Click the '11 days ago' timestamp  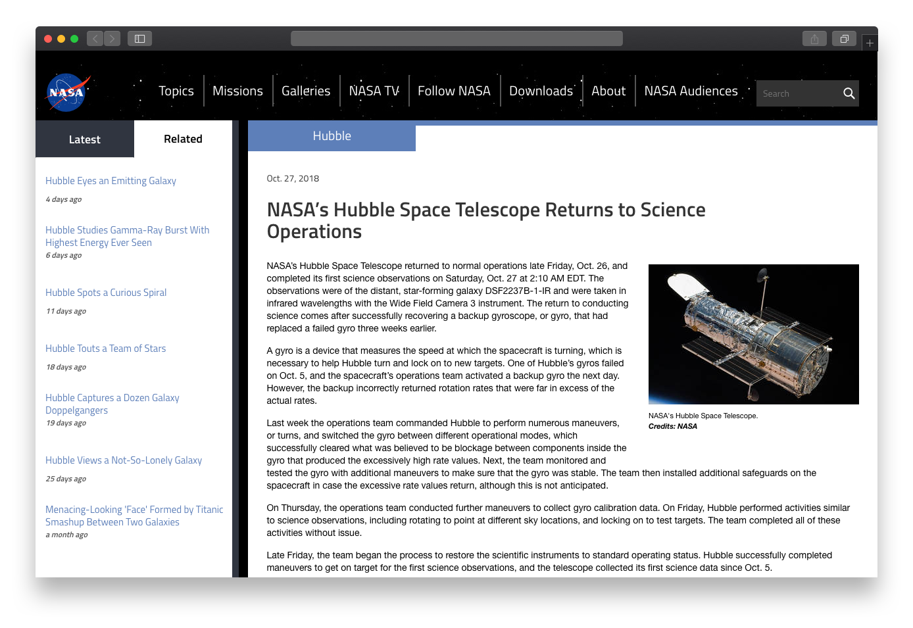click(x=66, y=311)
